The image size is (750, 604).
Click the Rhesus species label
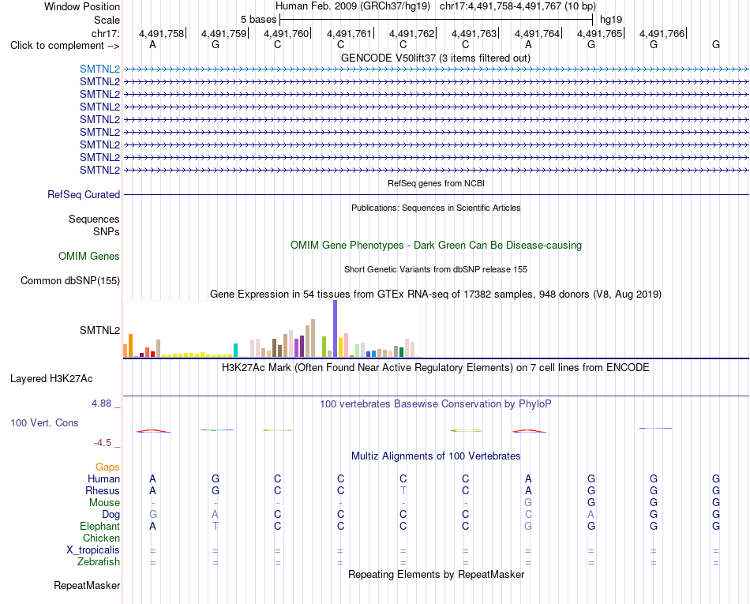pyautogui.click(x=103, y=491)
